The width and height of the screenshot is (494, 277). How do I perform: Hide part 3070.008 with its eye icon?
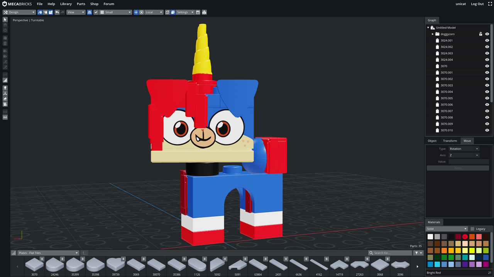click(487, 117)
